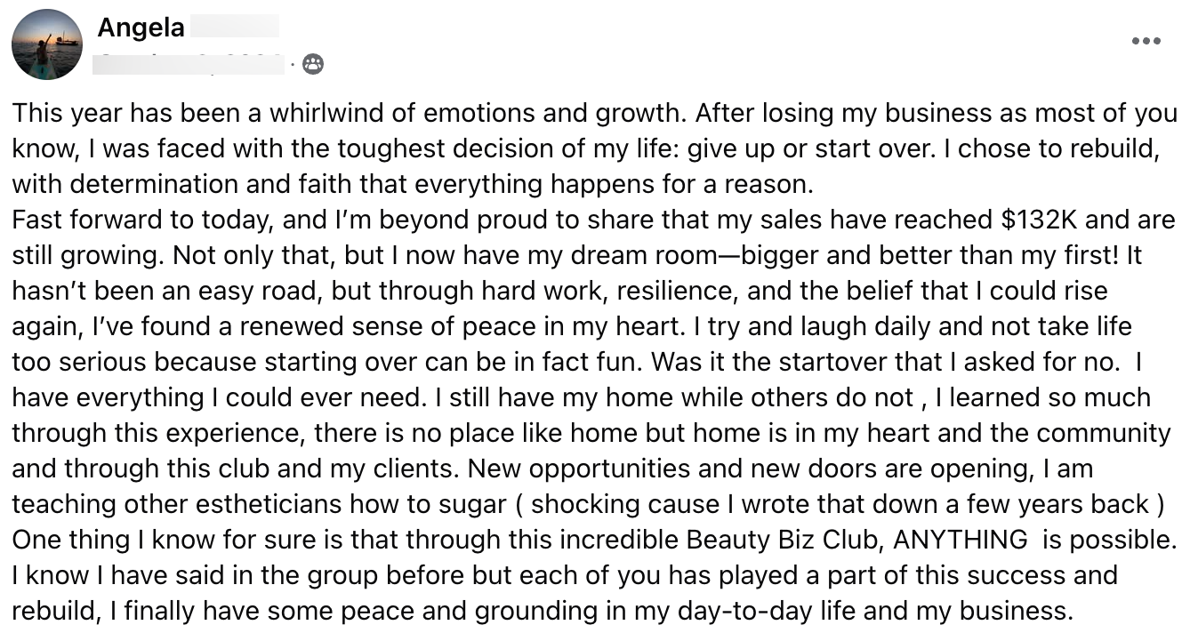Open the blurred post timestamp link

pyautogui.click(x=191, y=63)
